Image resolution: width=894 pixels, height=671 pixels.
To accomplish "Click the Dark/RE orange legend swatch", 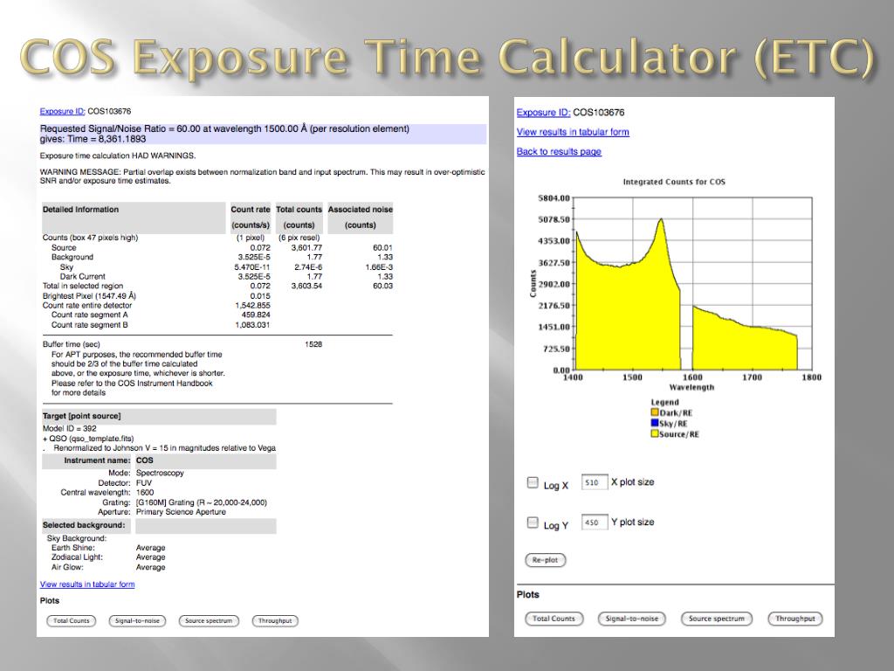I will [x=655, y=412].
